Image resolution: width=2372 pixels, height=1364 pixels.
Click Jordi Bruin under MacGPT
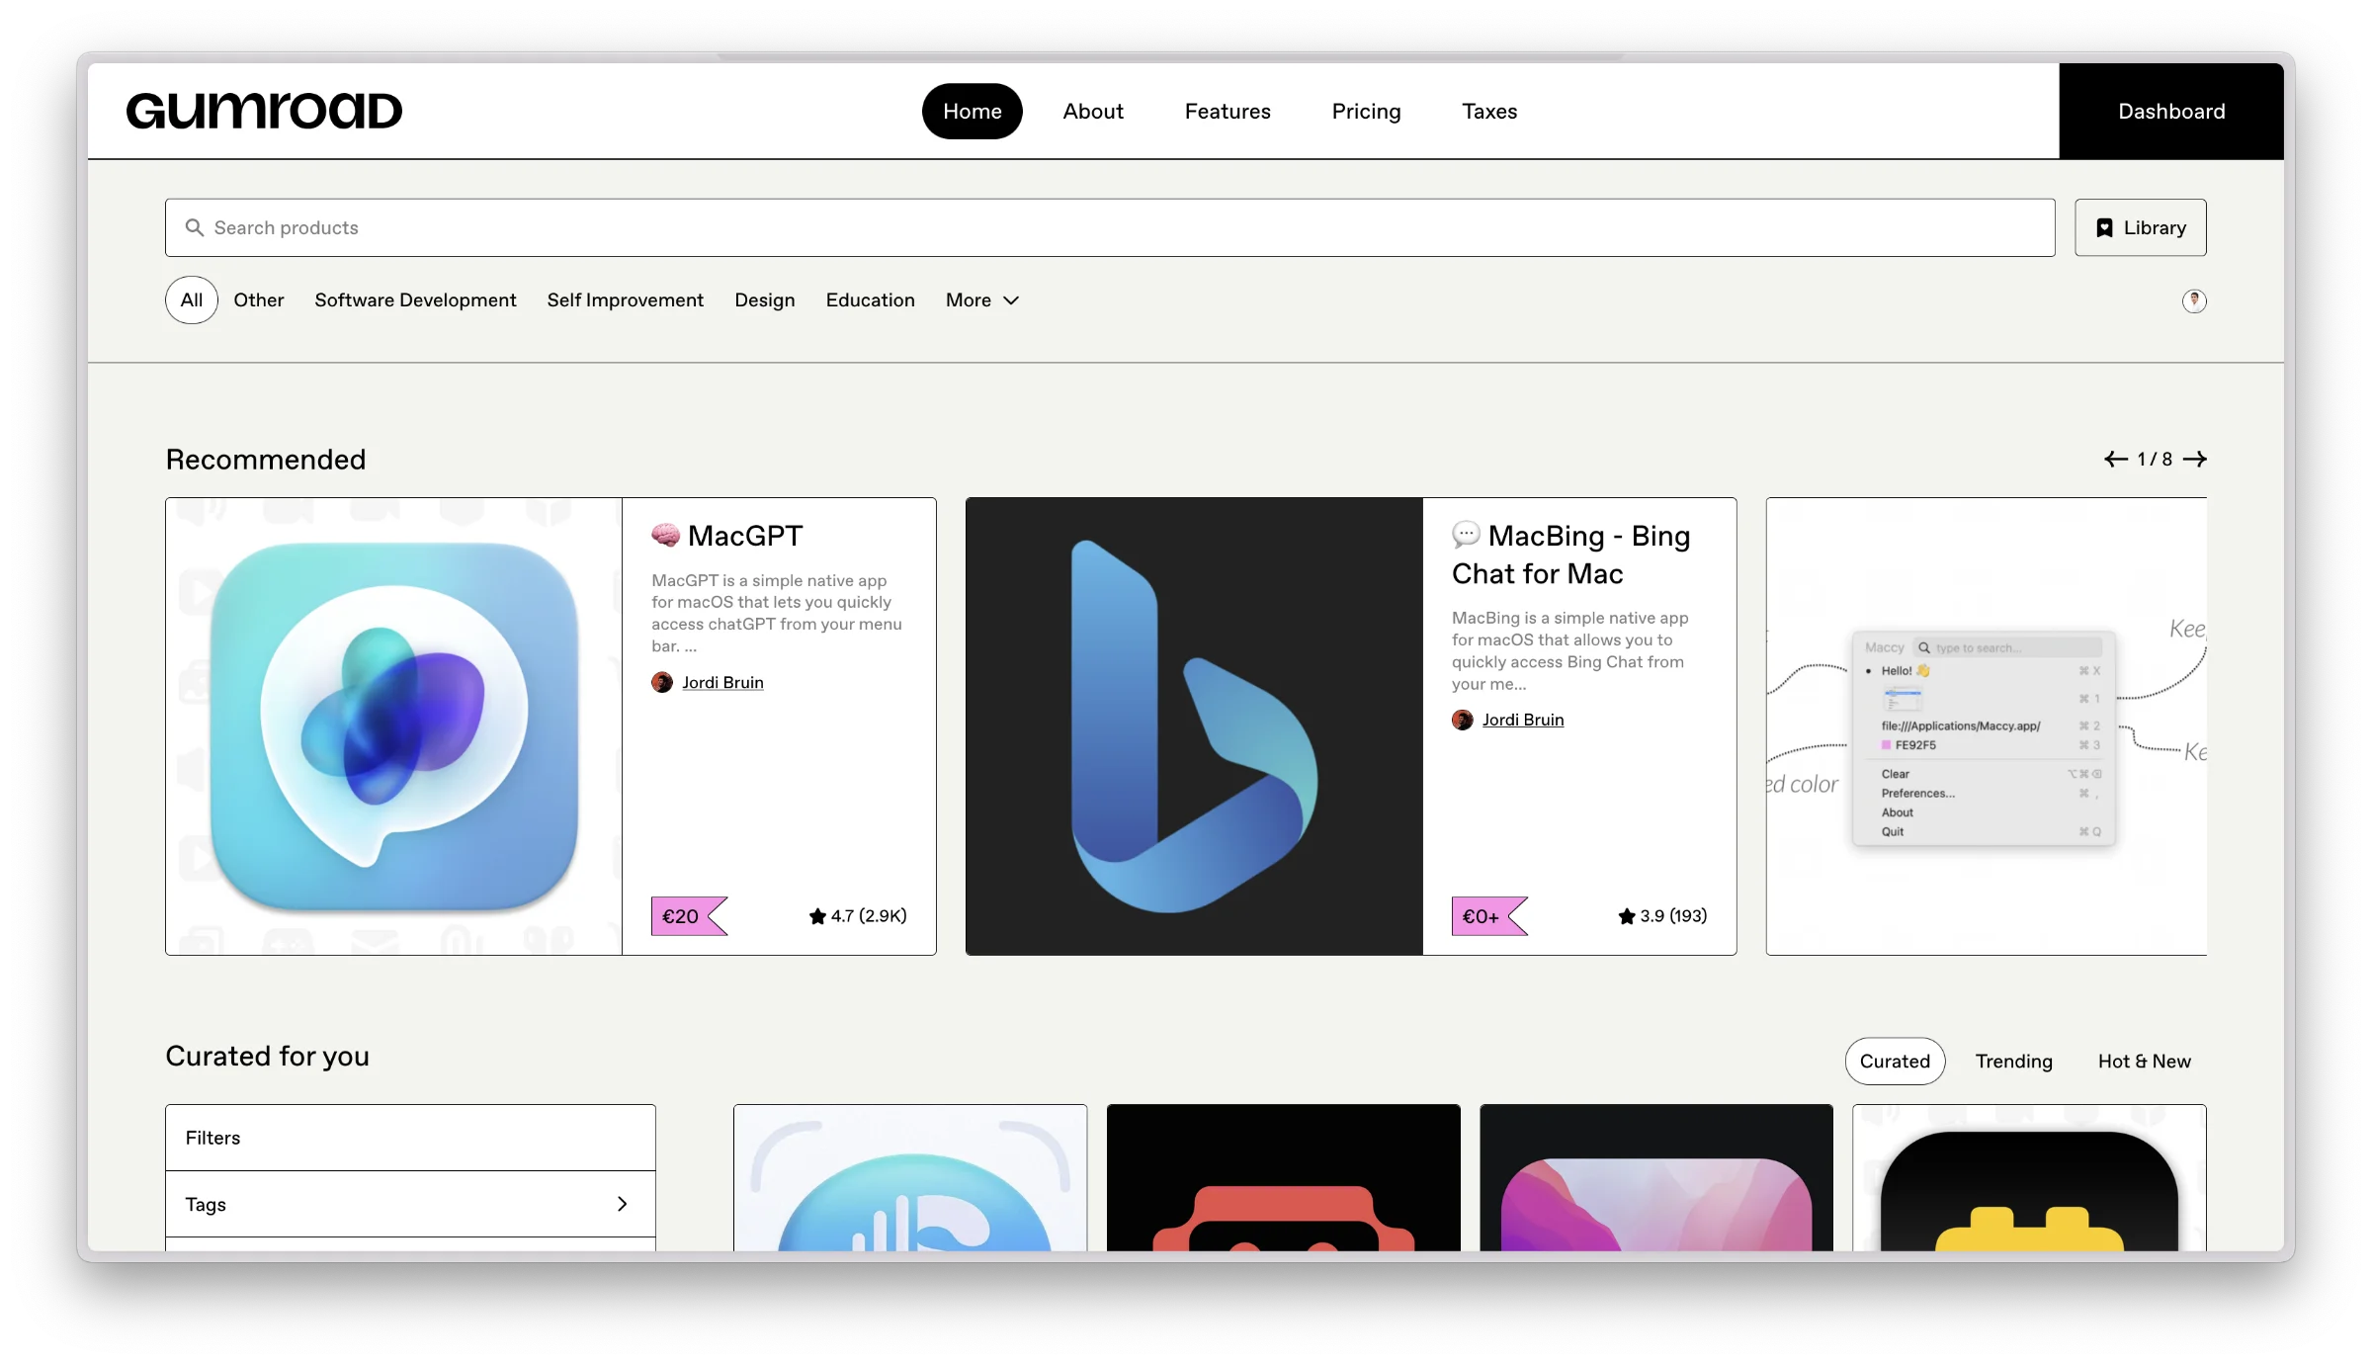point(722,682)
